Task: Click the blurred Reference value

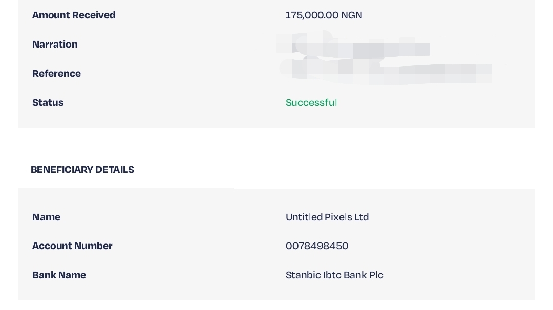Action: pyautogui.click(x=385, y=72)
